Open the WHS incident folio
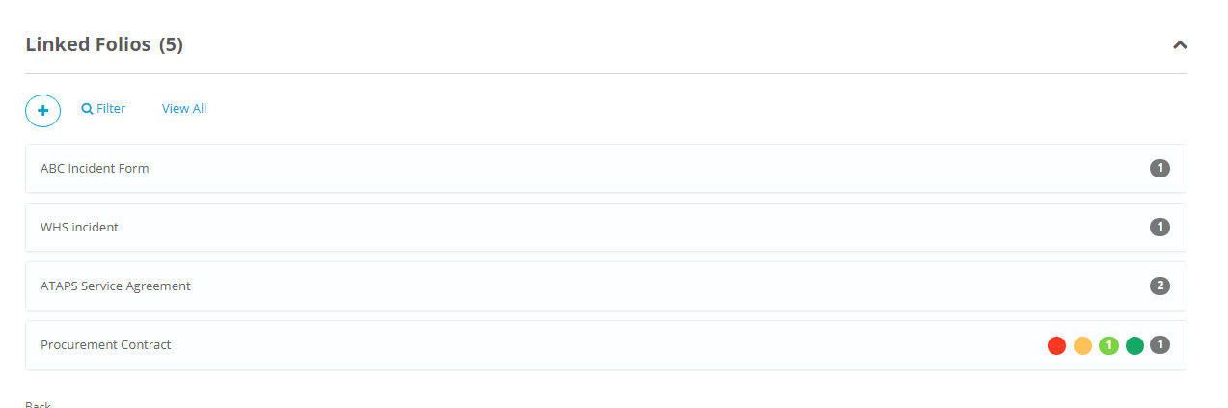Image resolution: width=1228 pixels, height=408 pixels. point(79,228)
